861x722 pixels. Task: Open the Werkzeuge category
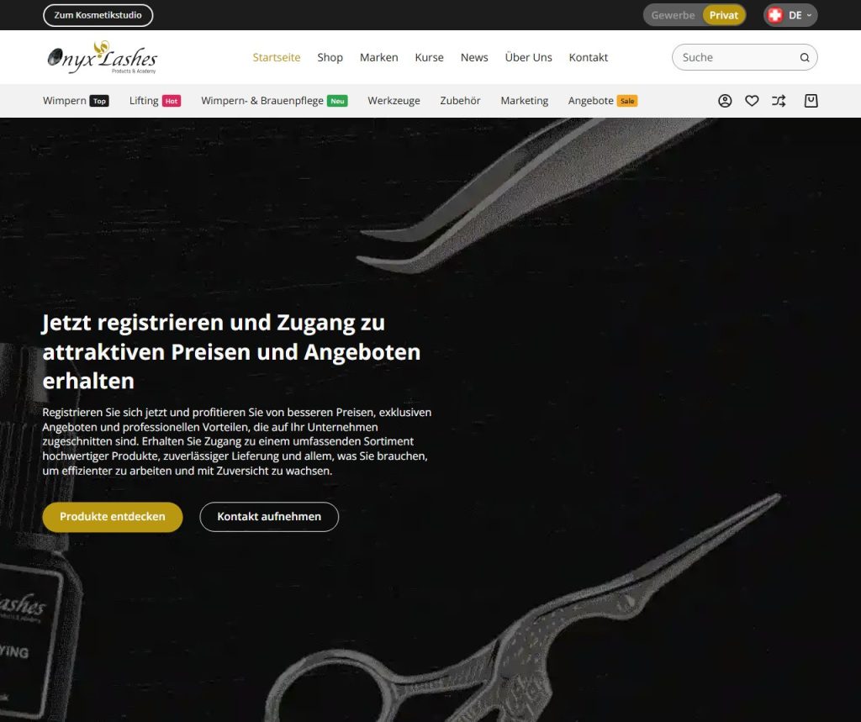(394, 101)
